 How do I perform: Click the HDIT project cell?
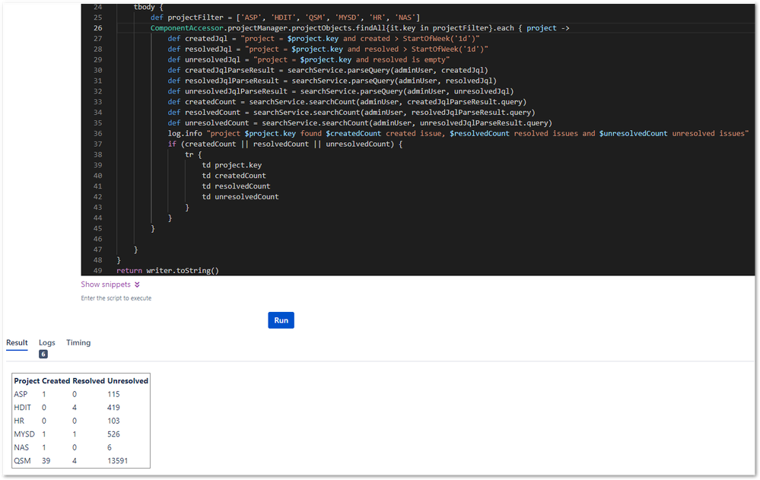(22, 407)
